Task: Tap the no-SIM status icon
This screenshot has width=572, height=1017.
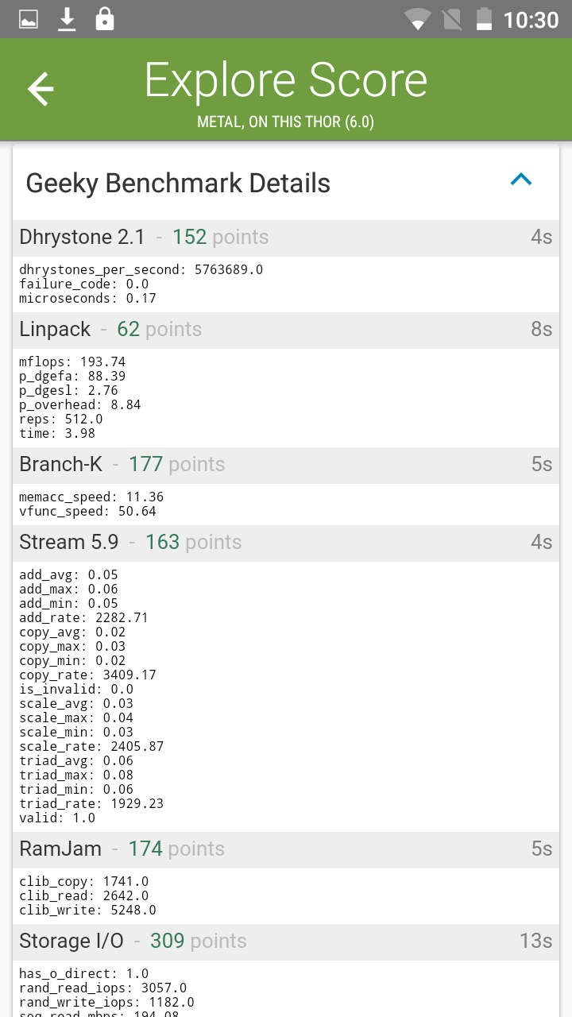Action: pos(451,19)
